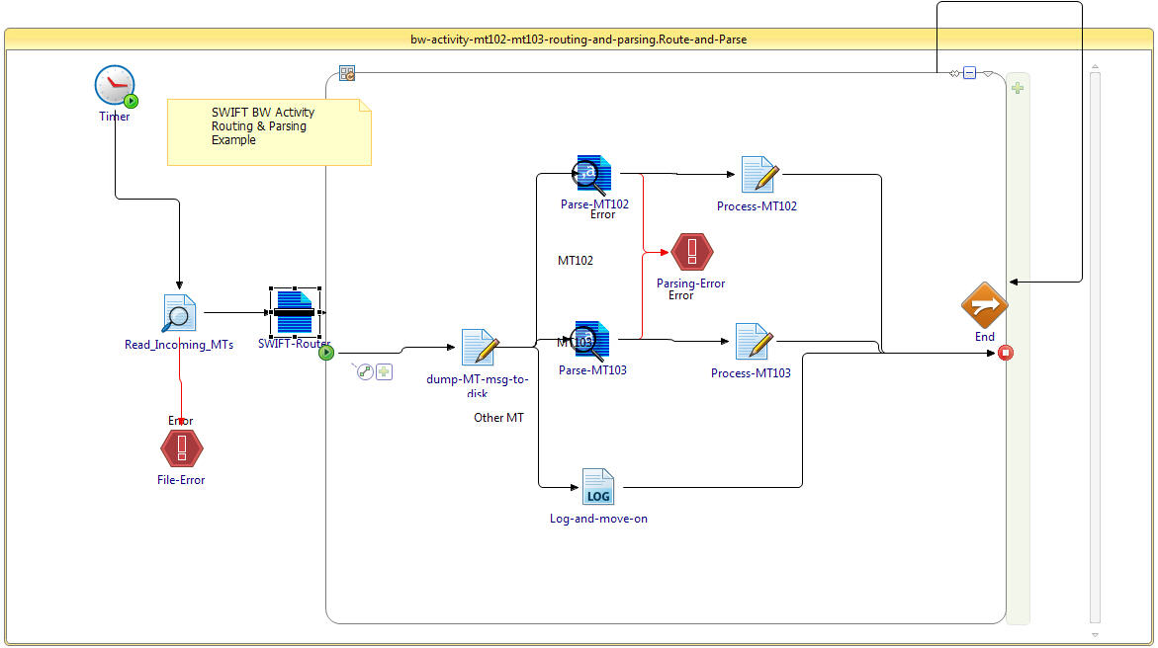Open the group's down-arrow menu

tap(988, 74)
